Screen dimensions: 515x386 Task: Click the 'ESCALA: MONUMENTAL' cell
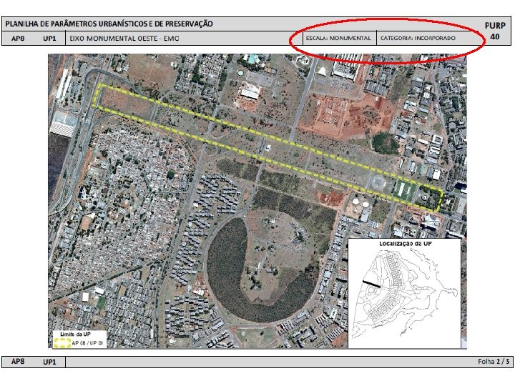[338, 38]
